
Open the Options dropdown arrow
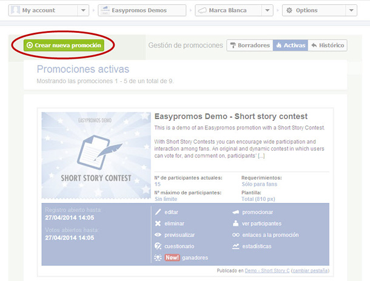click(351, 10)
